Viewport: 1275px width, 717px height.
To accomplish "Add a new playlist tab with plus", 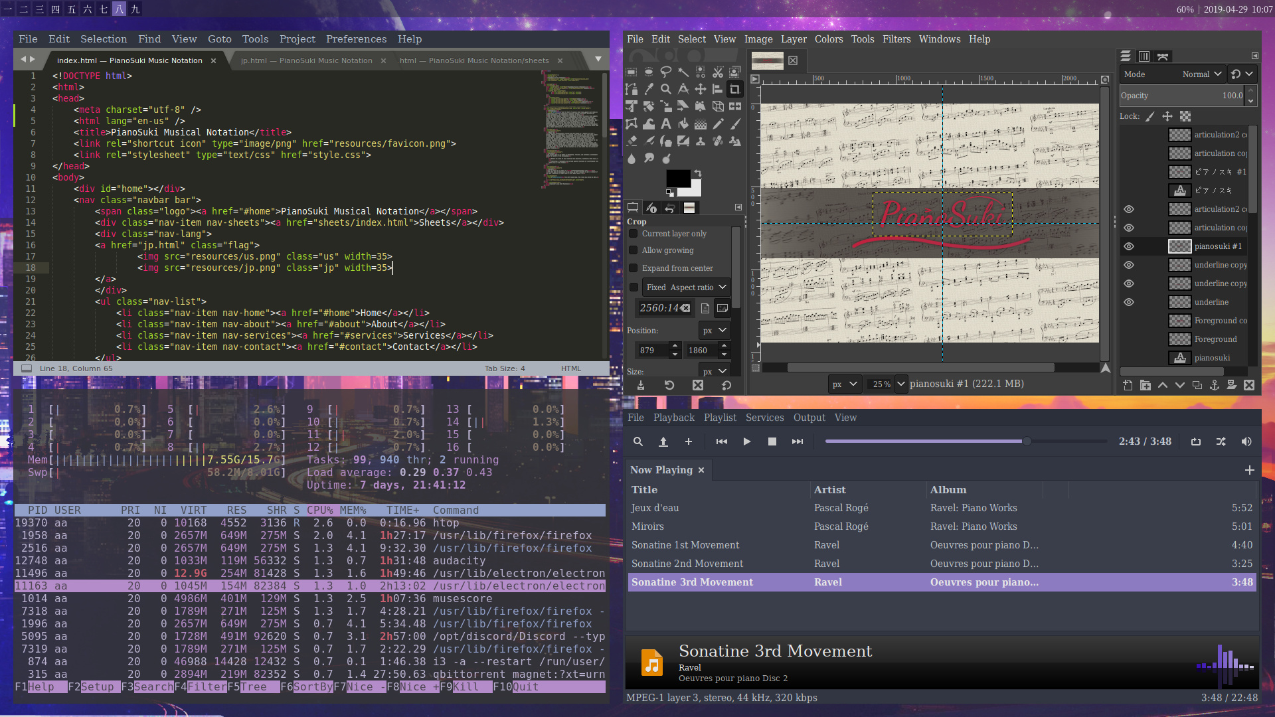I will point(1249,470).
